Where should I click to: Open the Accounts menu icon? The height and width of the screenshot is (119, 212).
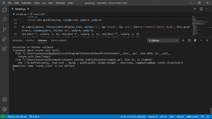tap(4, 99)
